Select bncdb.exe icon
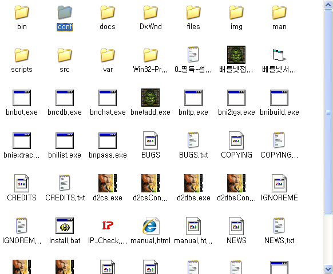Screen dimensions: 333x274 tap(65, 98)
